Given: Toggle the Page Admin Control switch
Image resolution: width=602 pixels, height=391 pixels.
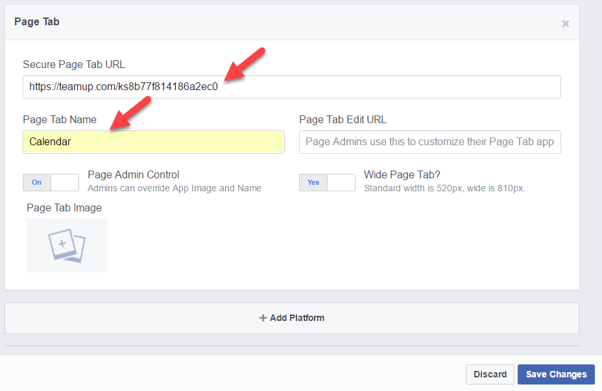Looking at the screenshot, I should [x=51, y=182].
